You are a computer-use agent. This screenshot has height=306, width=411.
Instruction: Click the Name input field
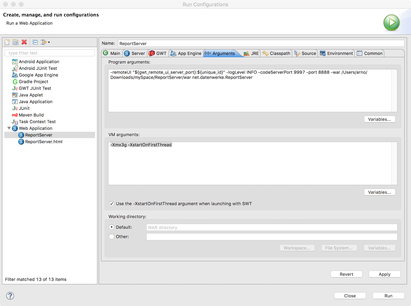[x=261, y=44]
